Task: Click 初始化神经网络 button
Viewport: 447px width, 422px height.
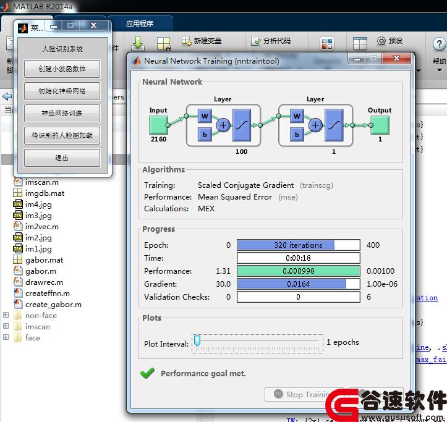Action: point(62,91)
